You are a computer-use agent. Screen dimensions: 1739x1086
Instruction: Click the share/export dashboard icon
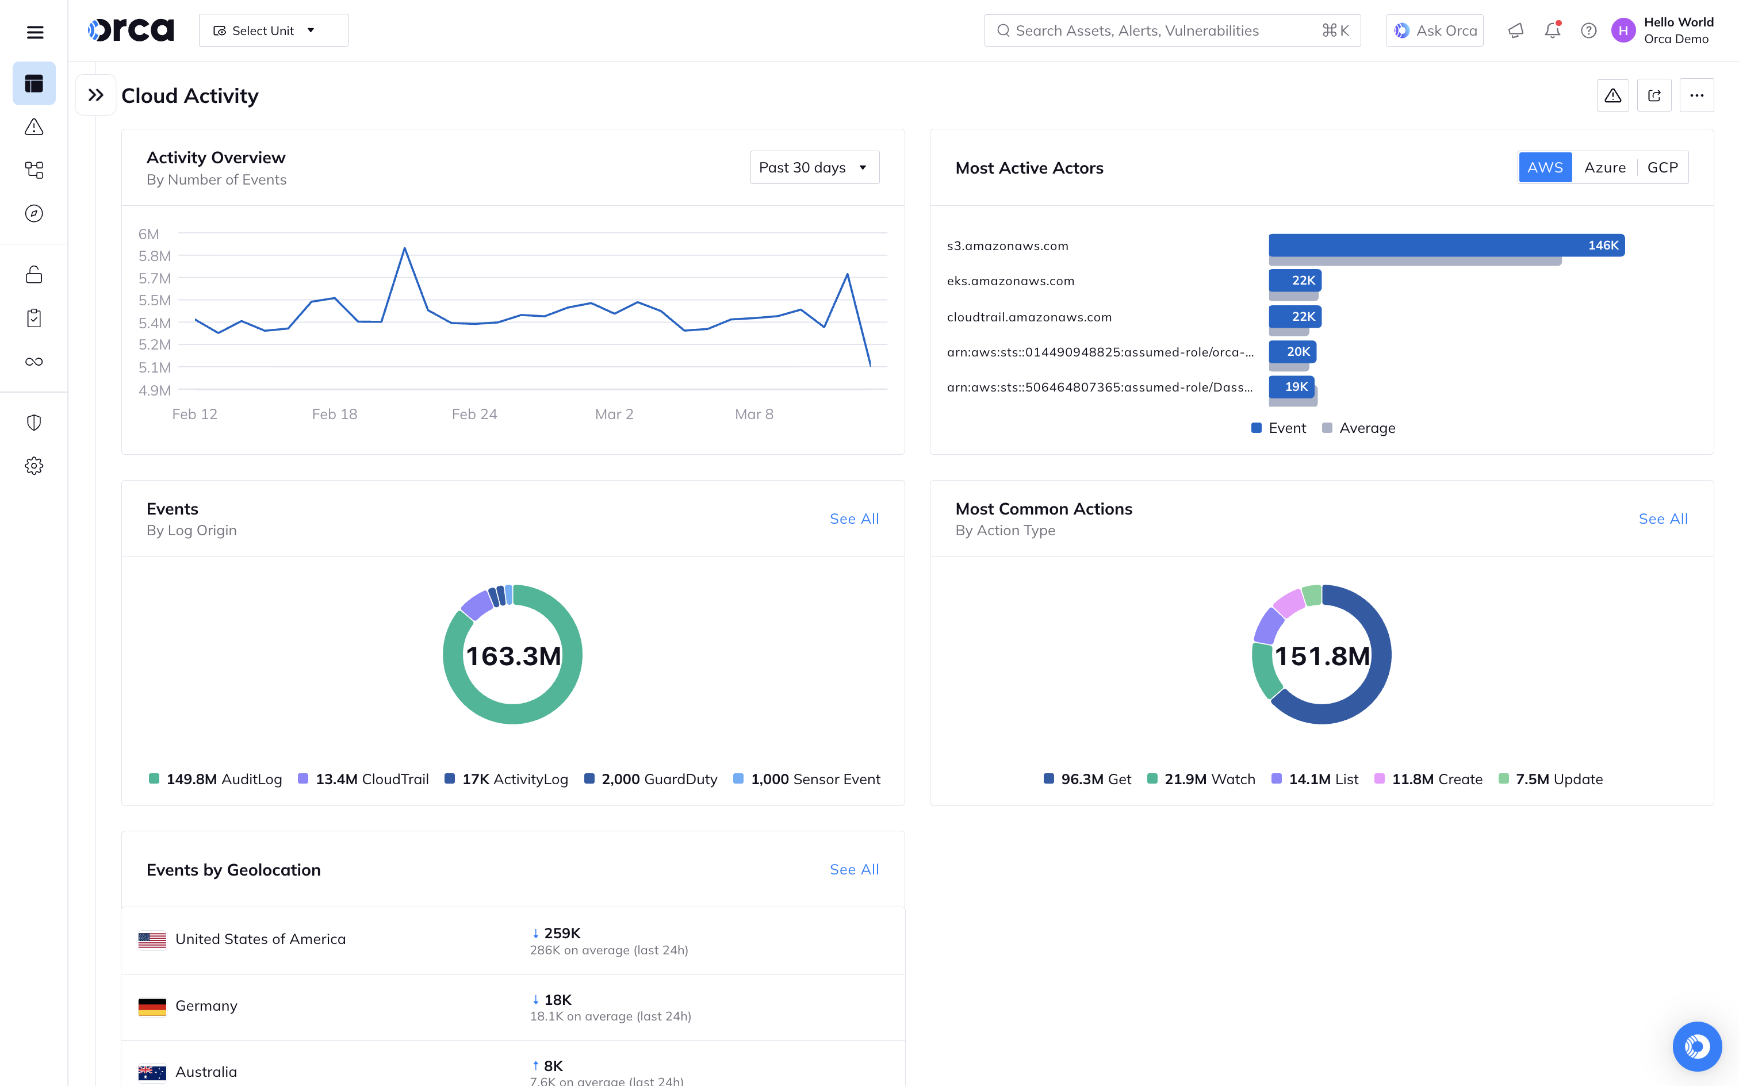click(x=1653, y=95)
